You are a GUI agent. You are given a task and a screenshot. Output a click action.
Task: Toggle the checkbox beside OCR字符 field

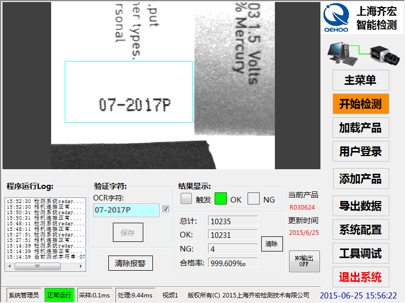166,209
